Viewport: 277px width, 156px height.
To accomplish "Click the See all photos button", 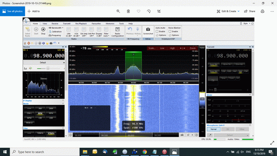I will pos(13,11).
